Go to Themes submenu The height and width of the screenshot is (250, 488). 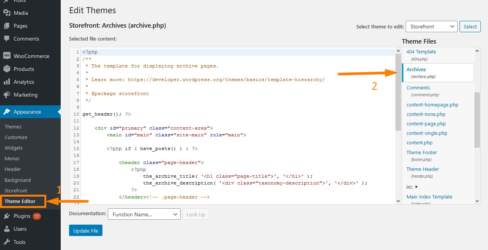pos(13,127)
